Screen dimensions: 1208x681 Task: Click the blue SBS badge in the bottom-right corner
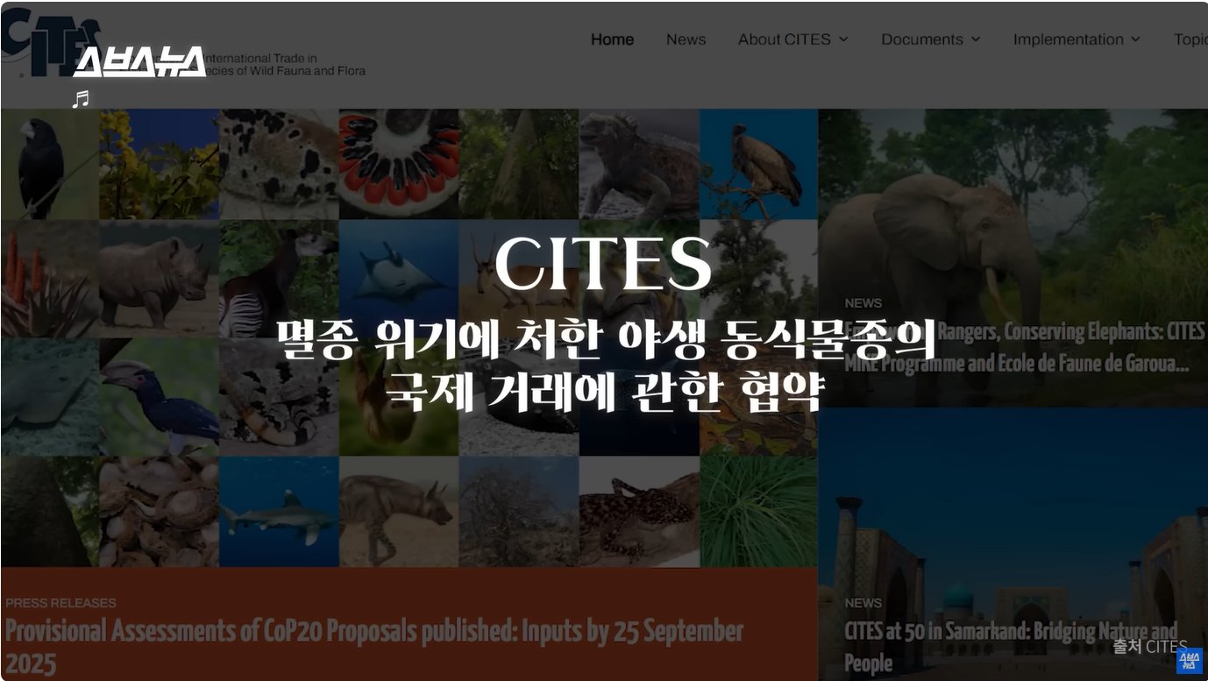tap(1188, 660)
